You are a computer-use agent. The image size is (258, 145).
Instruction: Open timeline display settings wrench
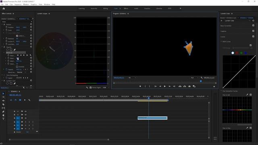(x=29, y=100)
